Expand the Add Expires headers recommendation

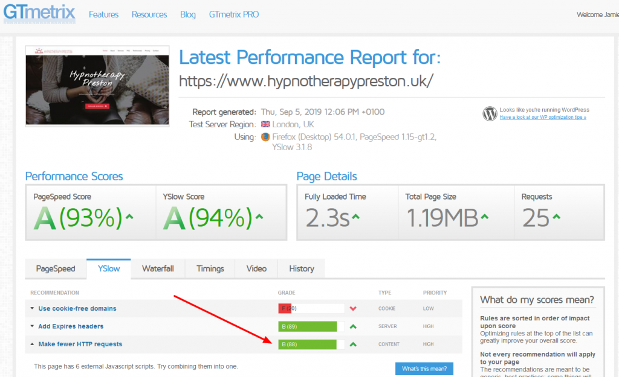click(x=71, y=326)
